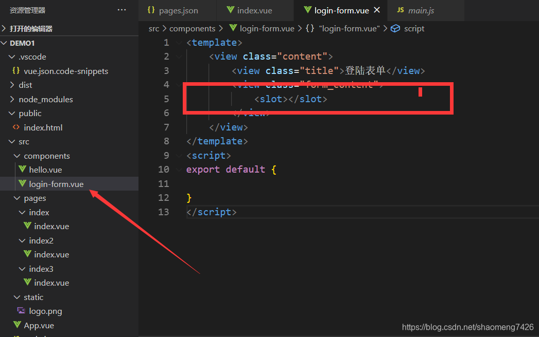Click the 资源管理器 panel title
Screen dimensions: 539x337
click(27, 10)
